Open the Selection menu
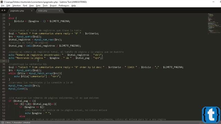 click(x=17, y=6)
